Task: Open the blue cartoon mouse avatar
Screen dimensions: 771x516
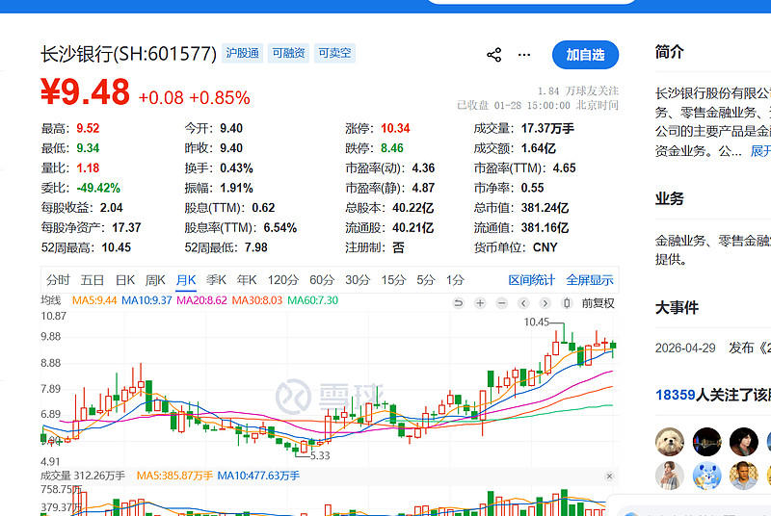Action: pyautogui.click(x=706, y=476)
